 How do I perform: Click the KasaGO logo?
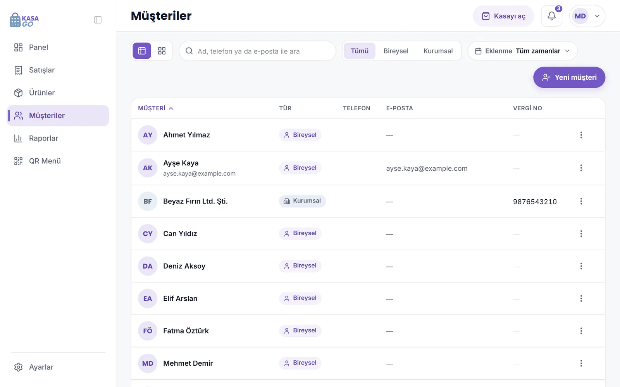[x=24, y=20]
